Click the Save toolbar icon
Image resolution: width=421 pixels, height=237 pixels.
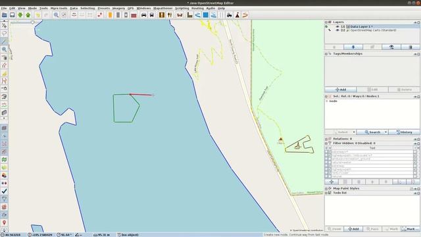(12, 15)
